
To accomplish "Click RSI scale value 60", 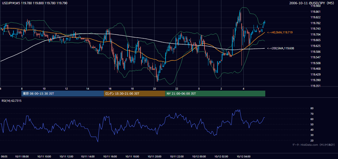I will (312, 119).
